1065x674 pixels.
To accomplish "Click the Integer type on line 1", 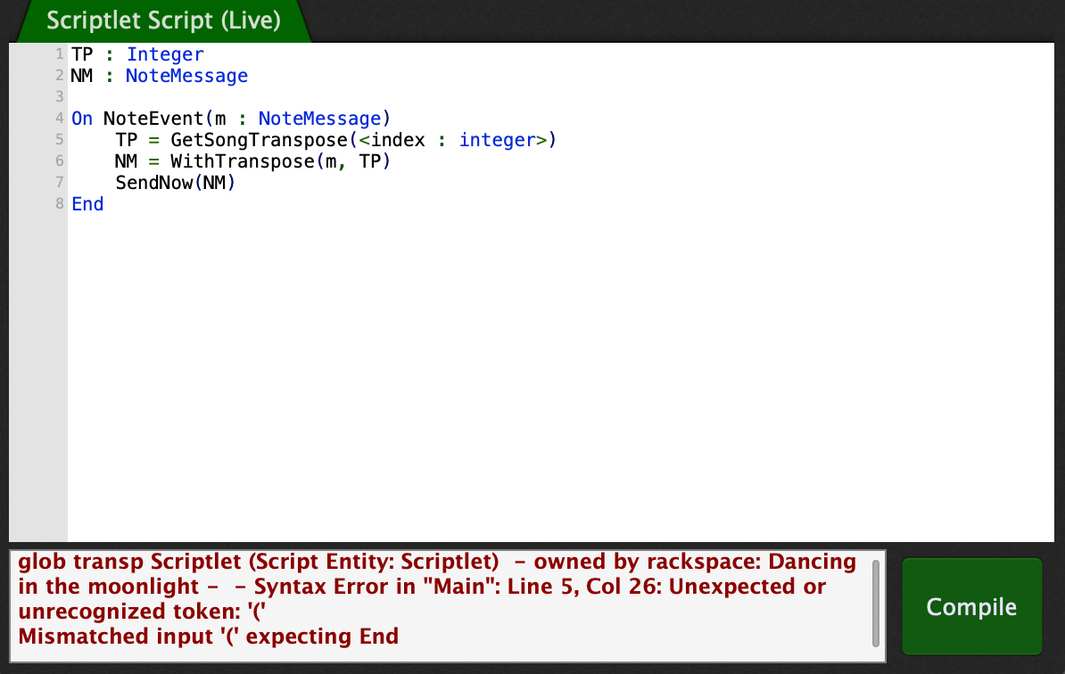I will tap(165, 54).
